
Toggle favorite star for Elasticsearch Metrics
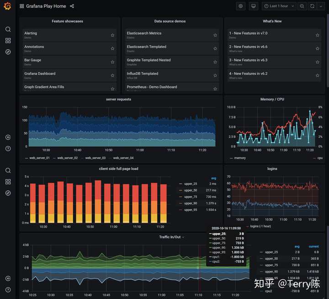215,35
